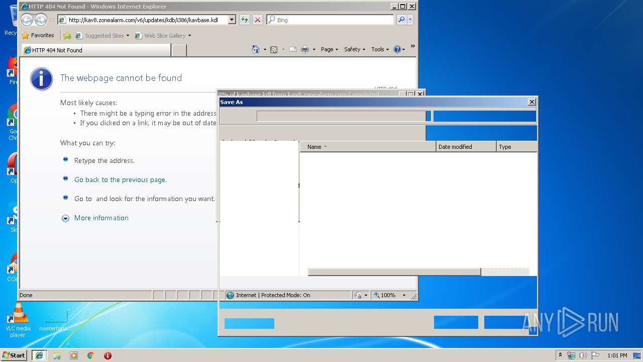Select the masterforu... desktop file
Screen dimensions: 643x362
[56, 319]
